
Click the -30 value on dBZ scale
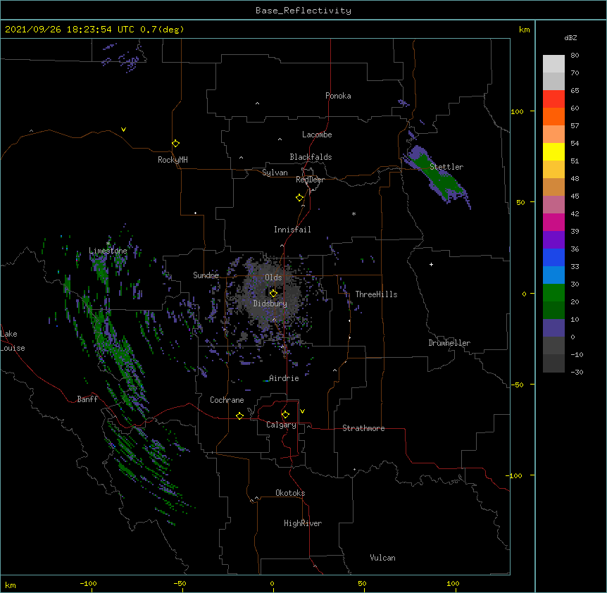tap(577, 373)
